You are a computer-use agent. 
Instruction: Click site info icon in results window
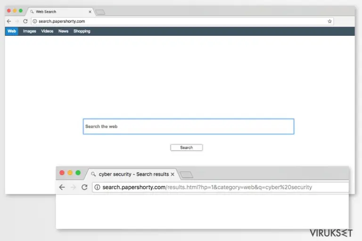(98, 187)
